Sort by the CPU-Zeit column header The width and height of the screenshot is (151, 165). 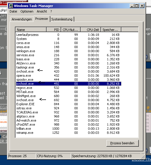click(90, 30)
